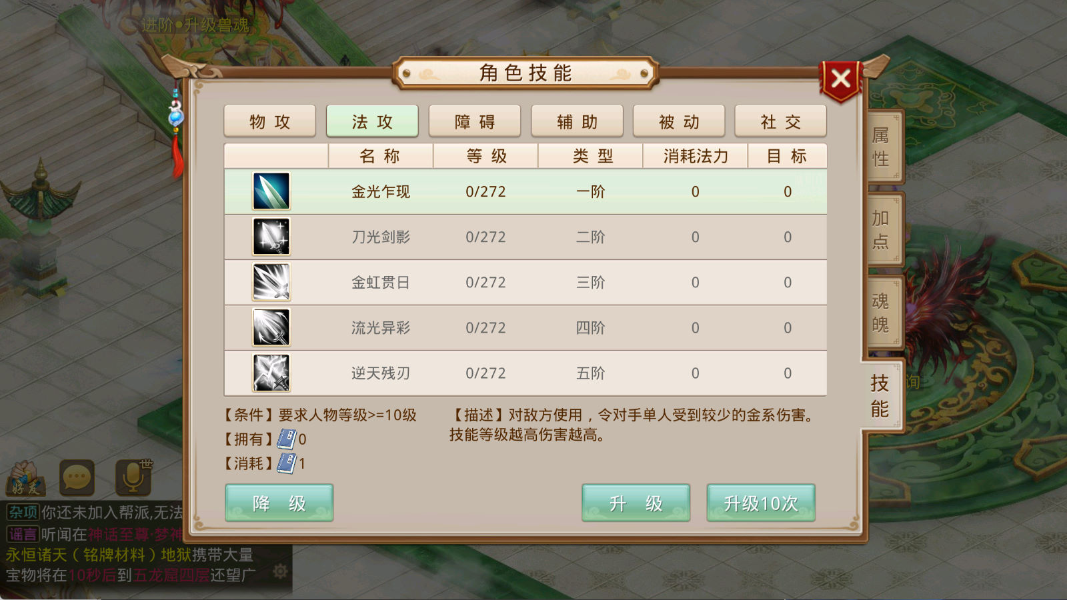Open the 辅助 skills tab
The height and width of the screenshot is (600, 1067).
(x=577, y=121)
